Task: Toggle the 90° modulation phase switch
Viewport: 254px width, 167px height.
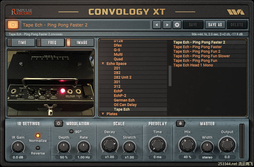Action: (x=71, y=131)
